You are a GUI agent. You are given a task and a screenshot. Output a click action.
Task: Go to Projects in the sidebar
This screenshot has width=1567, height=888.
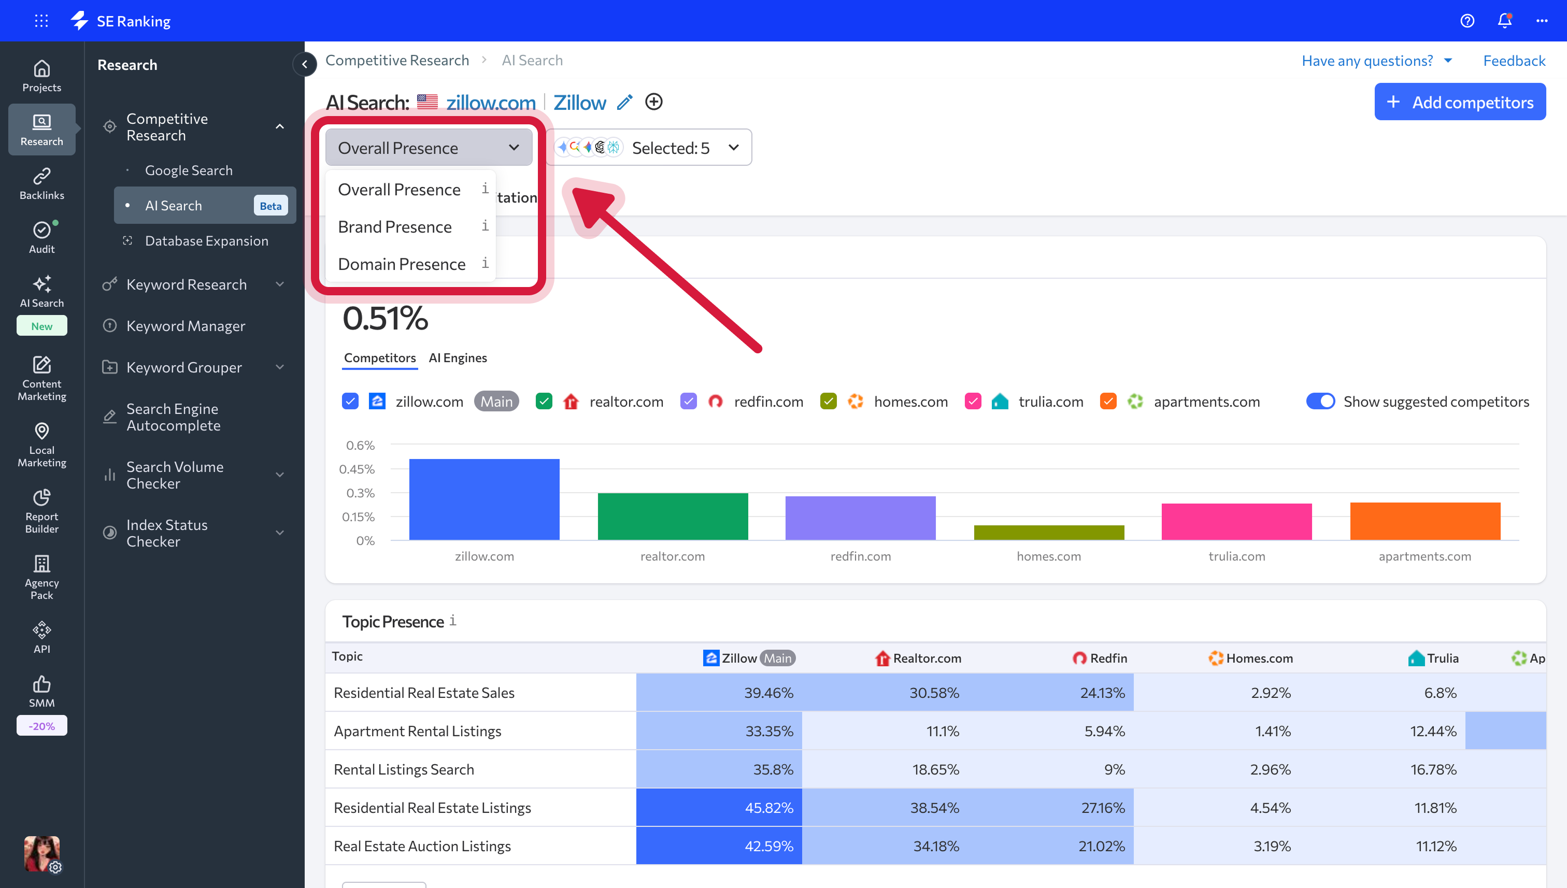click(41, 76)
